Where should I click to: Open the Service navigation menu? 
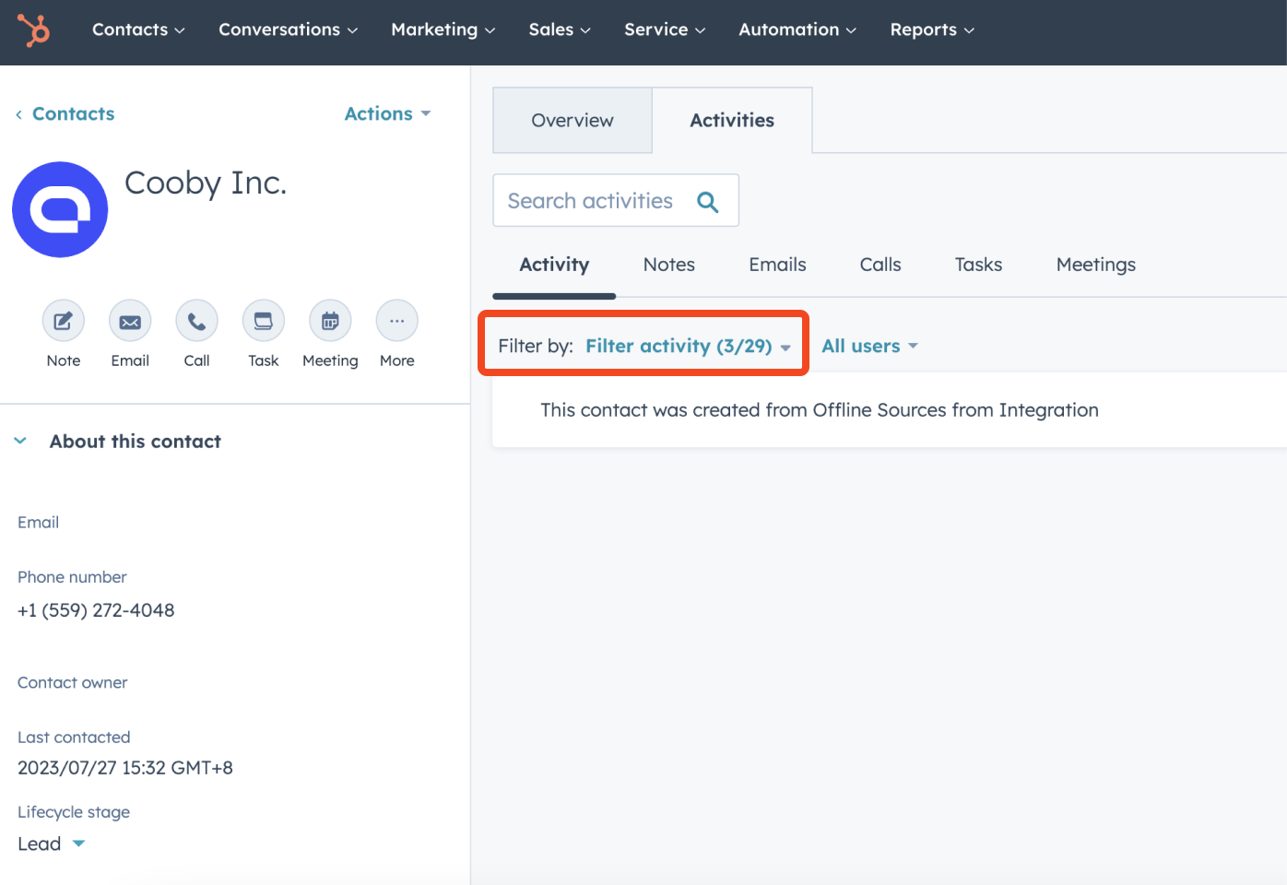pos(665,29)
